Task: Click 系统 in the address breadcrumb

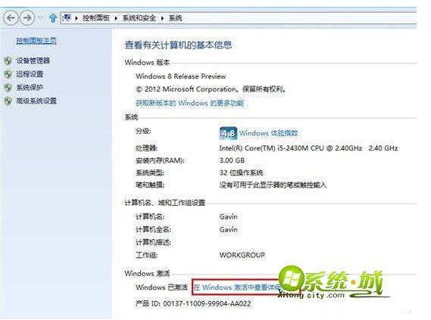Action: pyautogui.click(x=176, y=18)
